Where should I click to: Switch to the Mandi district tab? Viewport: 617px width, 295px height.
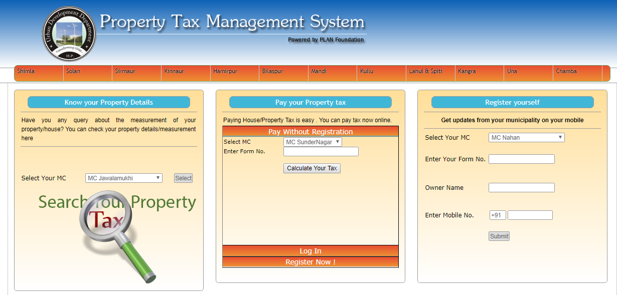[332, 73]
